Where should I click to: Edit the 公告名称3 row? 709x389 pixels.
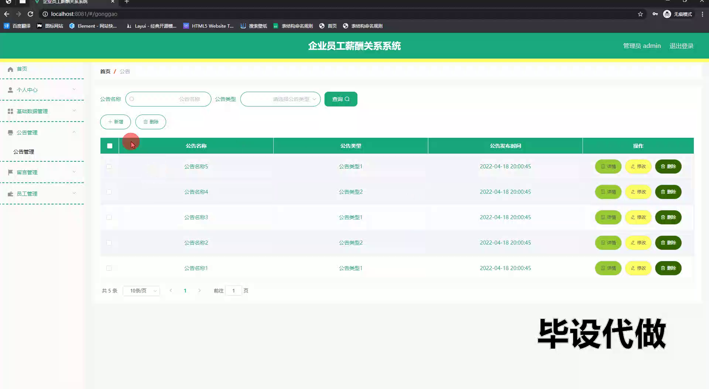[x=638, y=217]
